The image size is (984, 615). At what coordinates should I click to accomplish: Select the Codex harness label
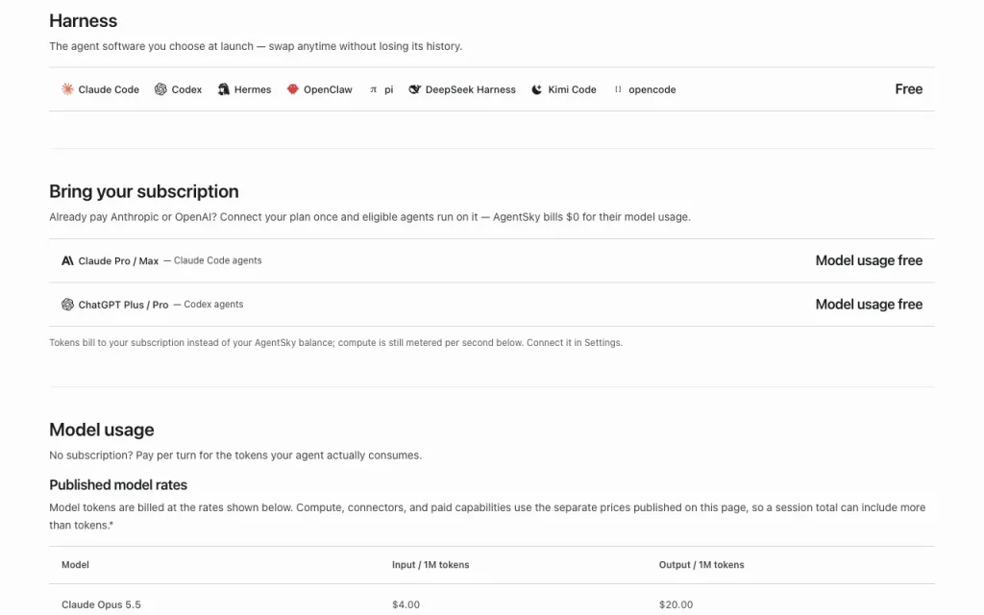[x=187, y=89]
